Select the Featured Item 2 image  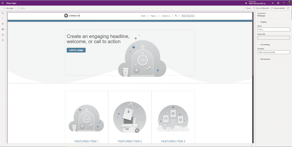pos(130,117)
